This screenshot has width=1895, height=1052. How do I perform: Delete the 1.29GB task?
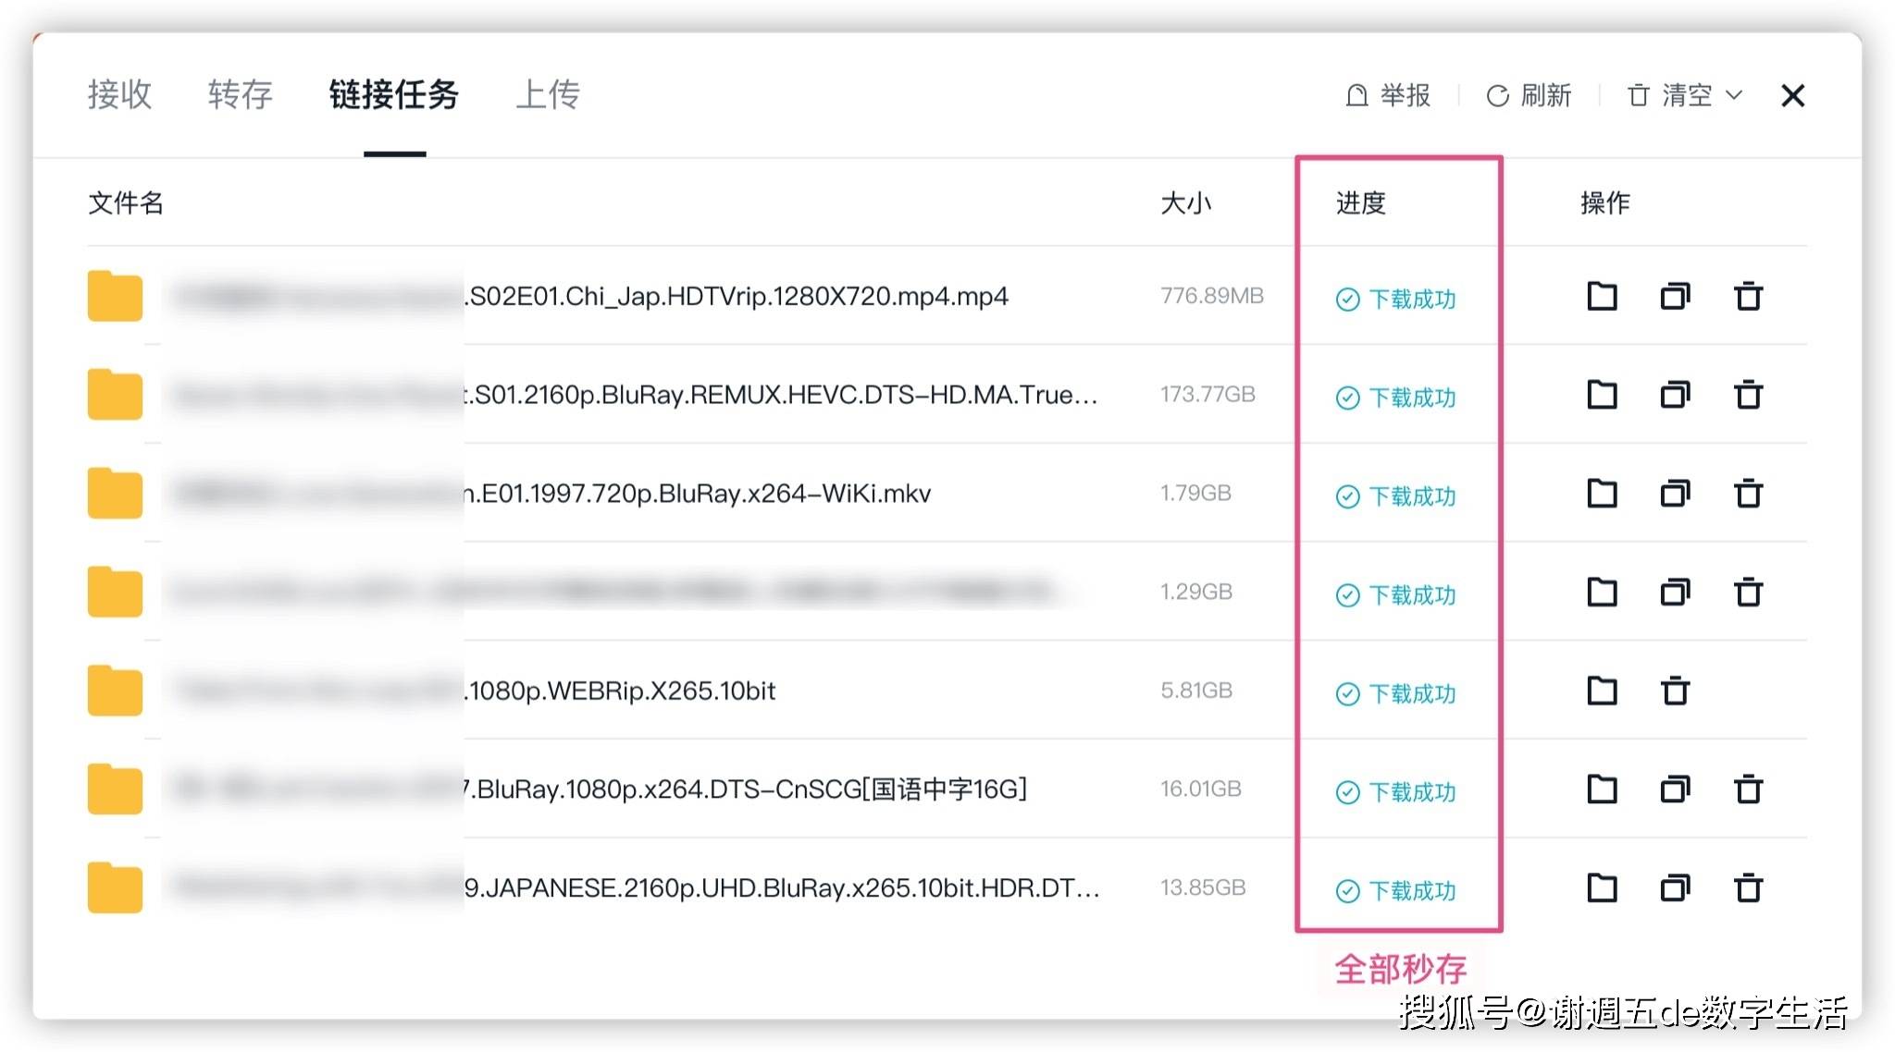1748,592
